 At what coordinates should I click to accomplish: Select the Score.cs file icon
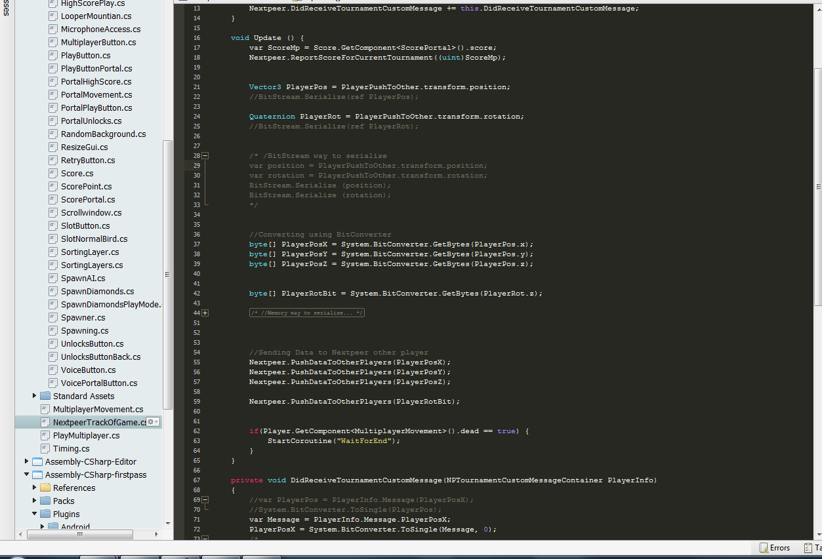coord(53,174)
